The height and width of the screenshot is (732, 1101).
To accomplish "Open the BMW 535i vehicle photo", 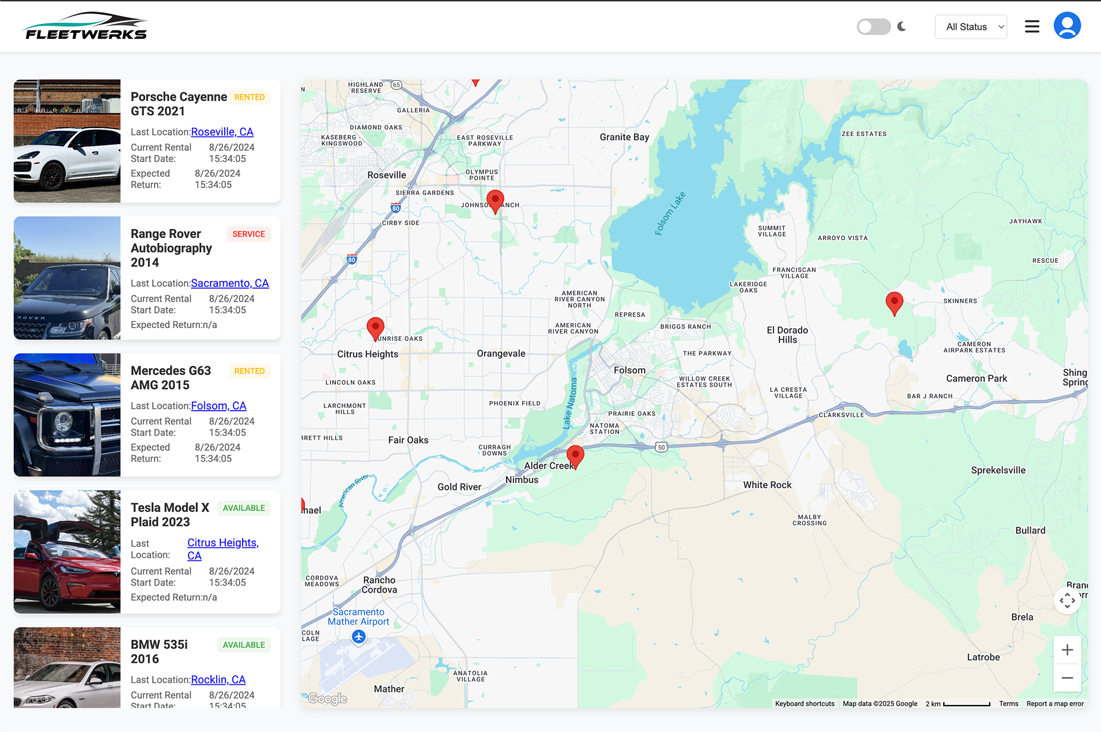I will click(x=67, y=668).
